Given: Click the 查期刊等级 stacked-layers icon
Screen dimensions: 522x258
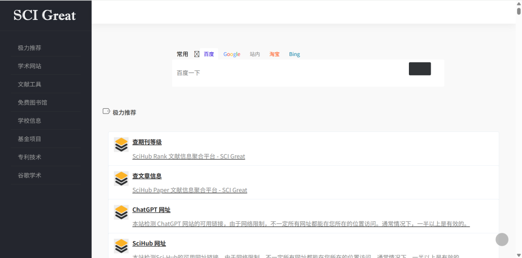Looking at the screenshot, I should point(121,145).
